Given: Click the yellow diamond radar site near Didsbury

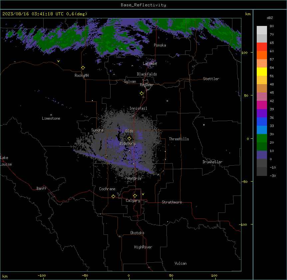Looking at the screenshot, I should [130, 139].
